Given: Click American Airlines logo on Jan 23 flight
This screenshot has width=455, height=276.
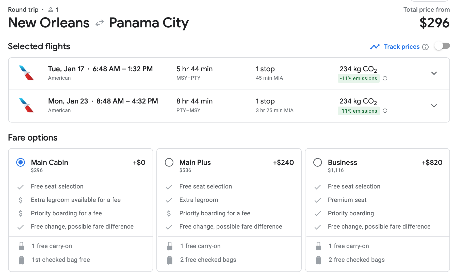Looking at the screenshot, I should [26, 105].
